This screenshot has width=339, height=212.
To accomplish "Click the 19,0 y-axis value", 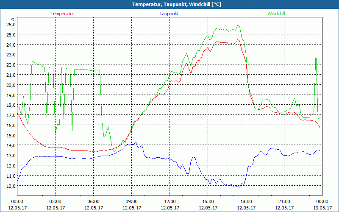I will coord(11,95).
